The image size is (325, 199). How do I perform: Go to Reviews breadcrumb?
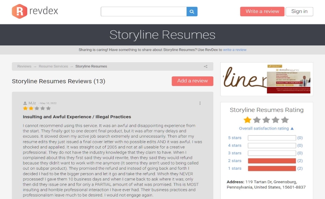(x=24, y=66)
